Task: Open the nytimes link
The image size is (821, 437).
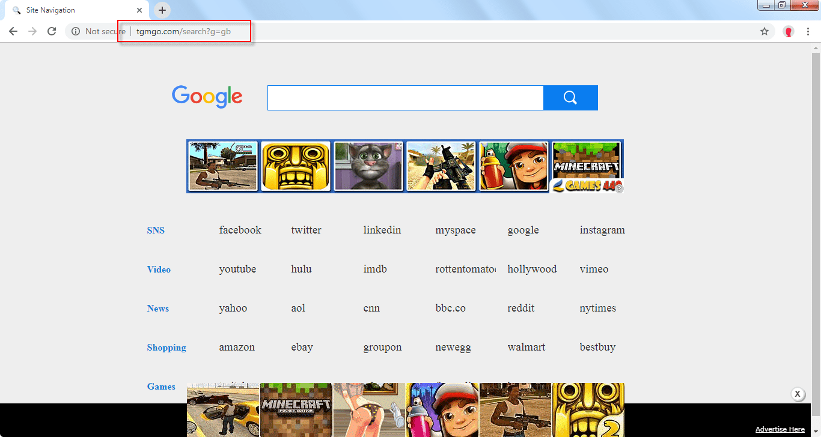Action: (598, 308)
